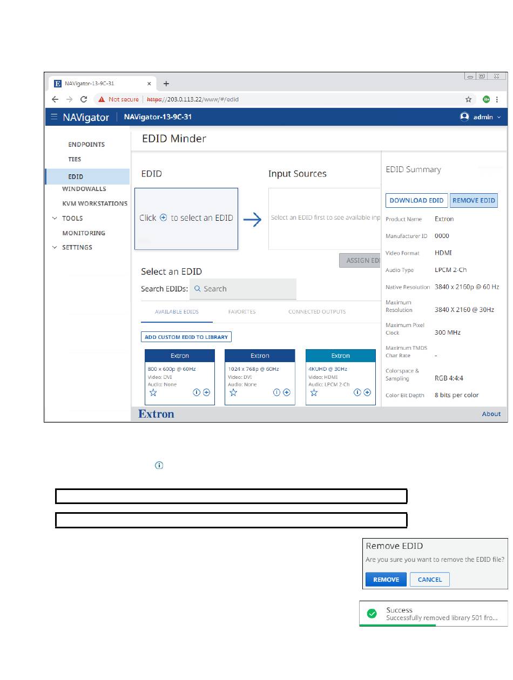Select EDID in the sidebar
The width and height of the screenshot is (513, 680).
(87, 176)
